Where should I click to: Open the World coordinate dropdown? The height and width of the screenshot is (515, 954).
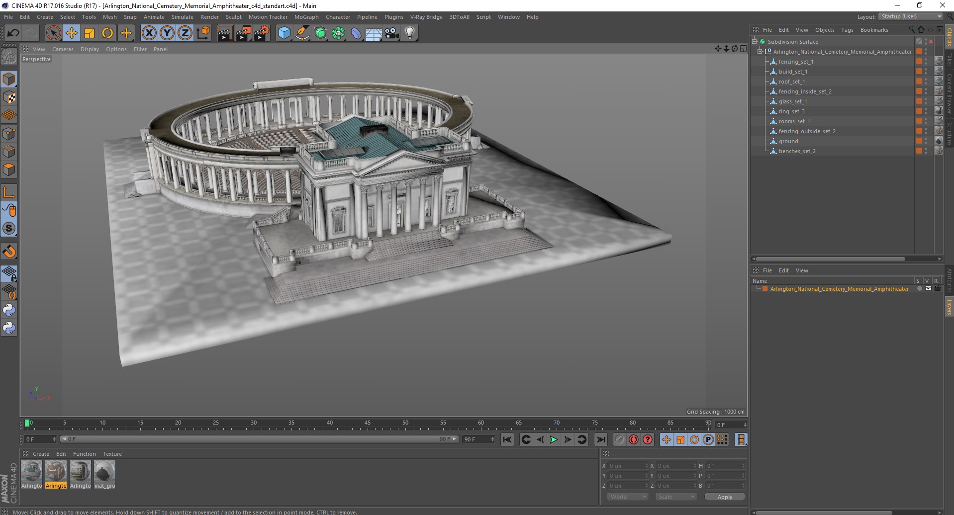tap(628, 497)
